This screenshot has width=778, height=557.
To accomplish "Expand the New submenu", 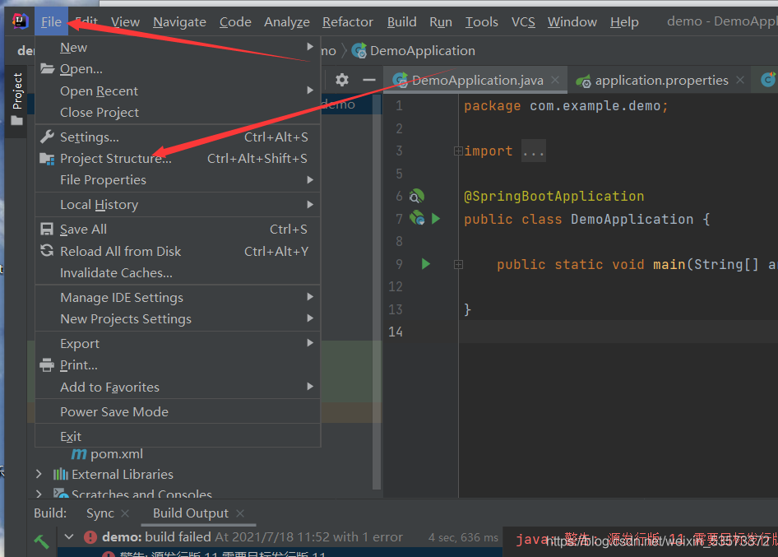I will [310, 47].
